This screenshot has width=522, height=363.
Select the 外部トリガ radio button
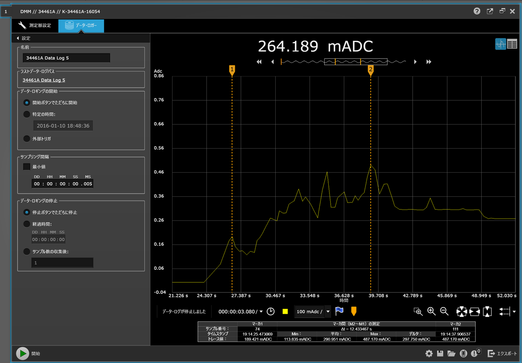(x=27, y=139)
